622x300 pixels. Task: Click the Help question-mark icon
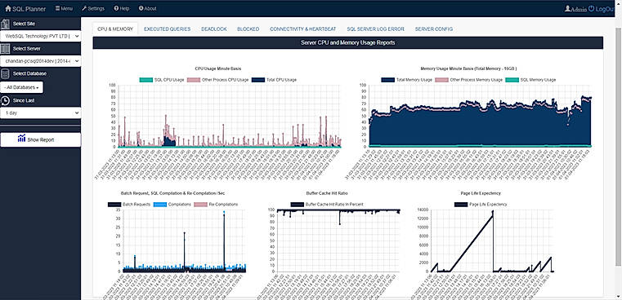116,8
